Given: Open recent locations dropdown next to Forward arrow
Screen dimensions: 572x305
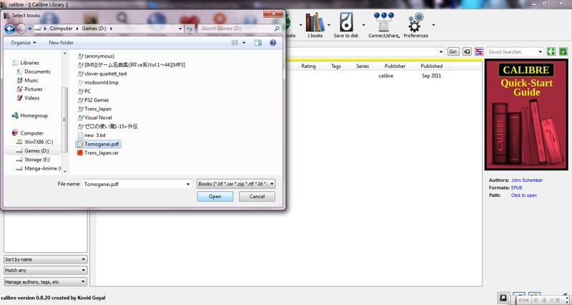Looking at the screenshot, I should tap(30, 29).
